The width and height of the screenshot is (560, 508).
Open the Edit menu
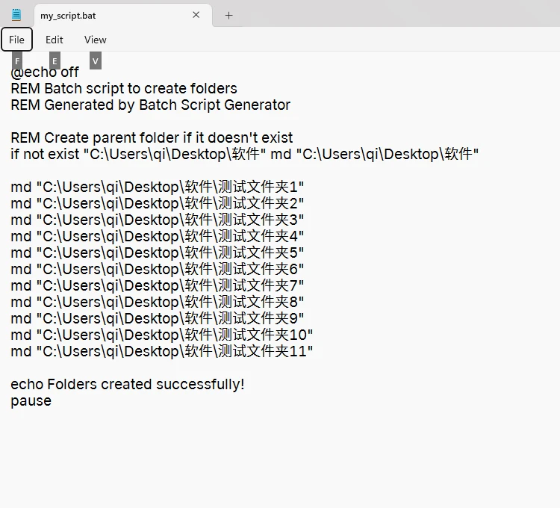pyautogui.click(x=55, y=40)
